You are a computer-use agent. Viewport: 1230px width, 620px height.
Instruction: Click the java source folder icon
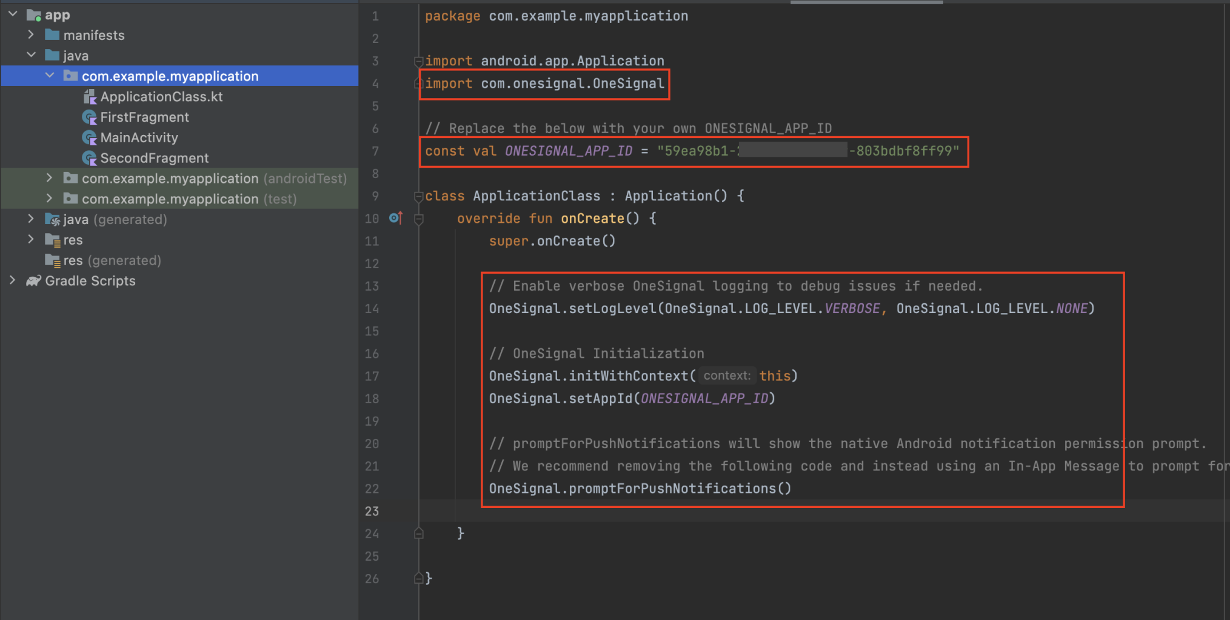pyautogui.click(x=52, y=55)
